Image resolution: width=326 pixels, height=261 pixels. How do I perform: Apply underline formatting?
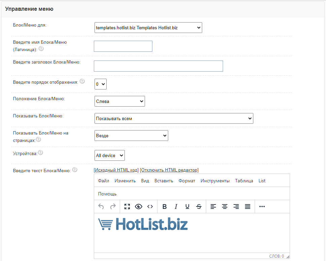pos(187,207)
